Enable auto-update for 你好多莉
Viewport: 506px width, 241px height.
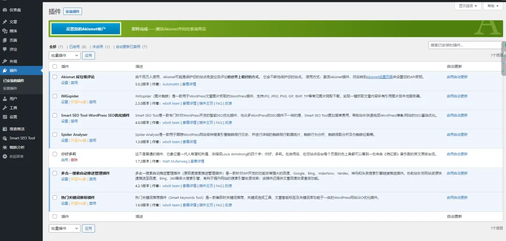point(457,154)
